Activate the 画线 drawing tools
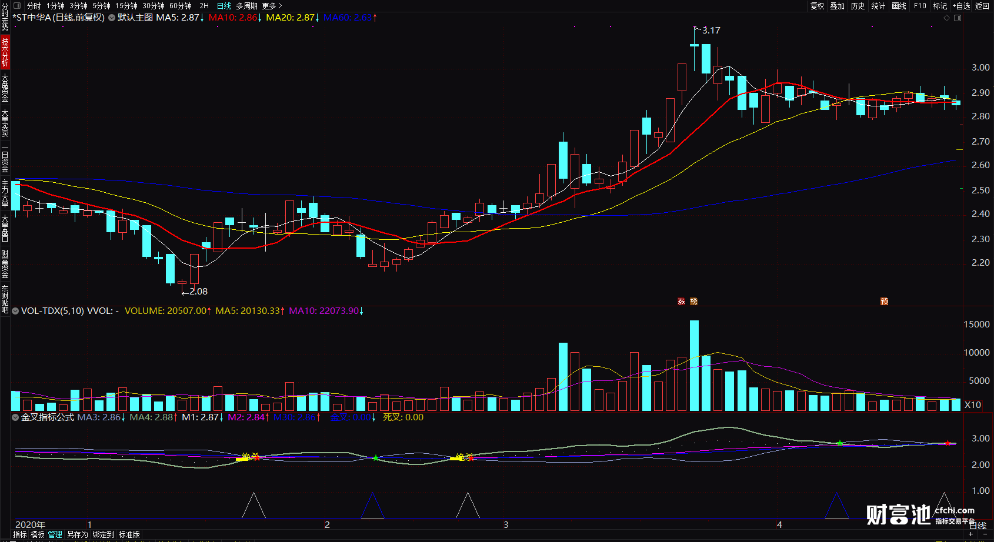Viewport: 994px width, 542px height. coord(899,6)
